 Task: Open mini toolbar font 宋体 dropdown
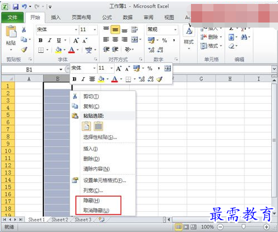pos(94,68)
